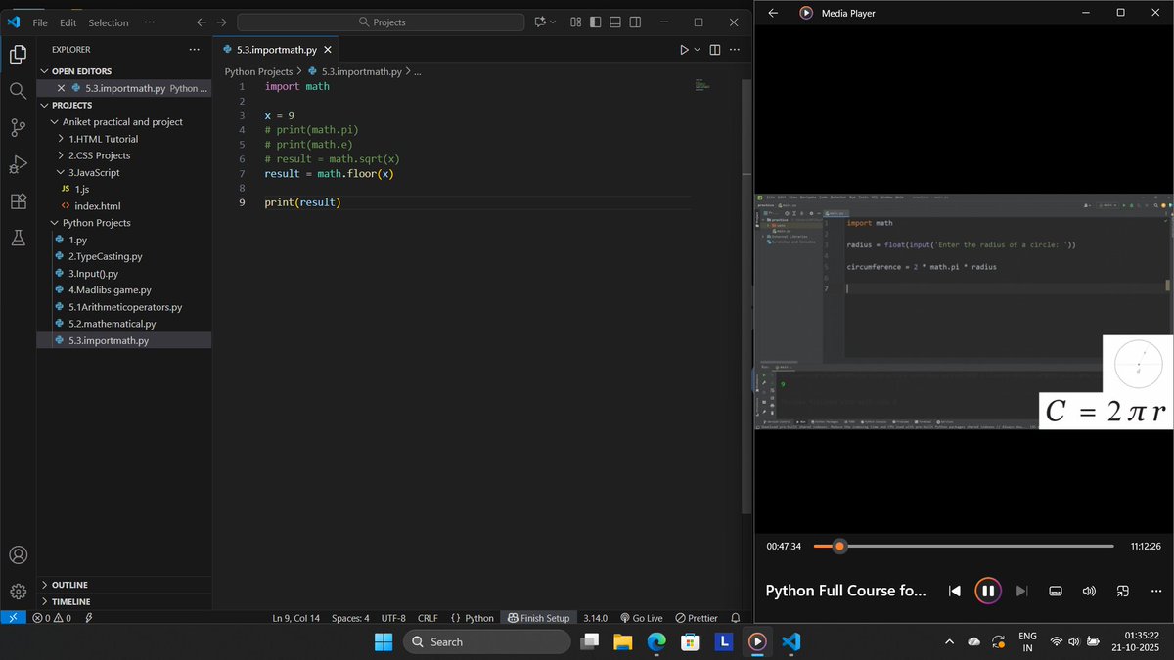
Task: Pause the video in Media Player
Action: pyautogui.click(x=988, y=591)
